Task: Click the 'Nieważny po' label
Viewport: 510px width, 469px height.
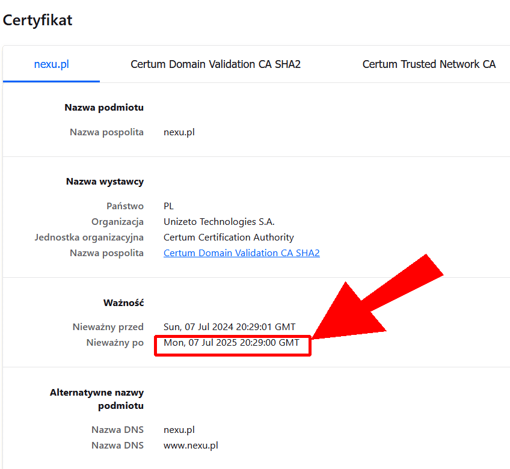Action: [x=115, y=343]
